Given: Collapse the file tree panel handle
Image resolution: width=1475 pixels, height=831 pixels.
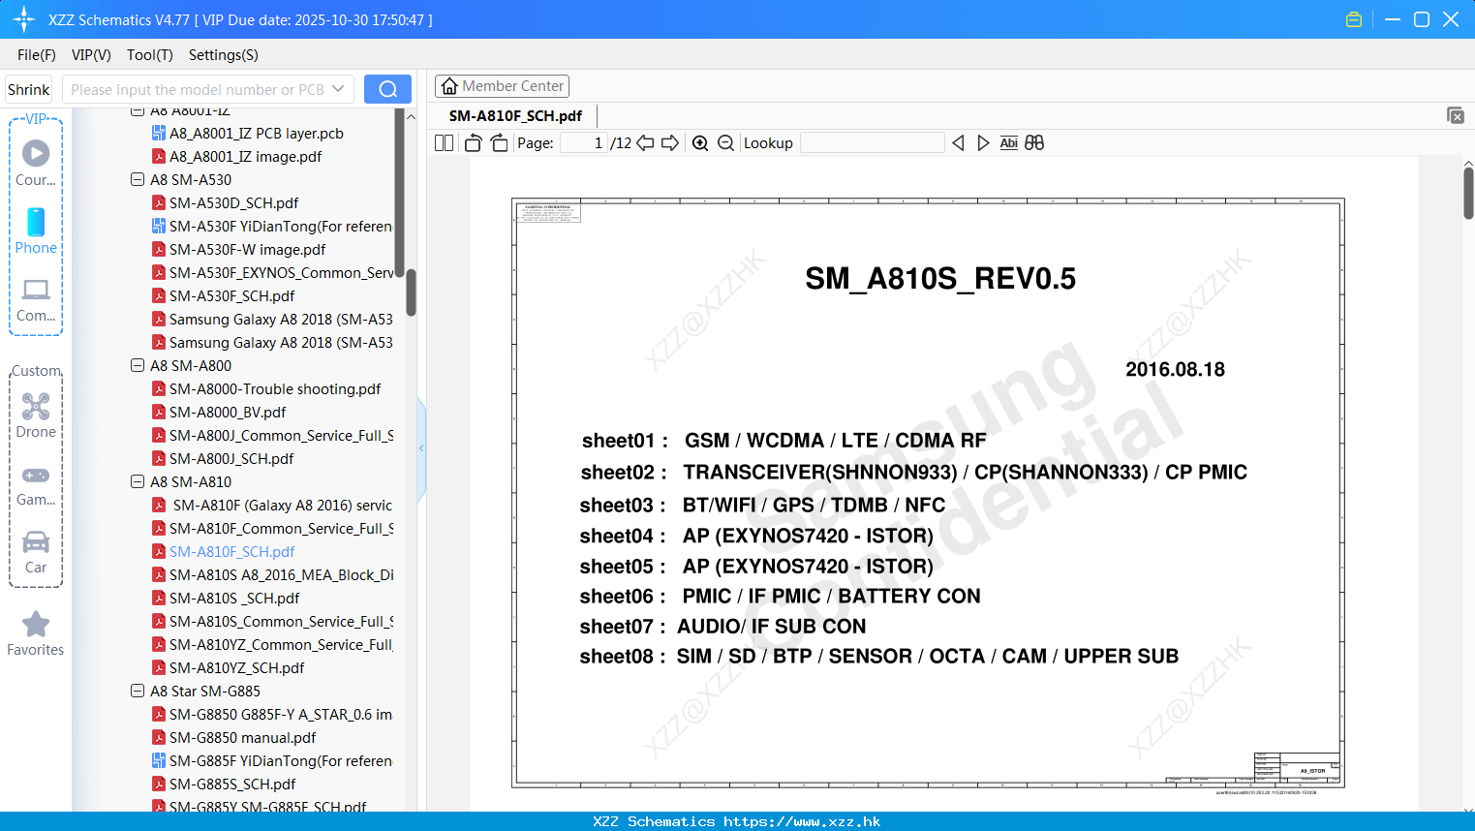Looking at the screenshot, I should point(421,447).
